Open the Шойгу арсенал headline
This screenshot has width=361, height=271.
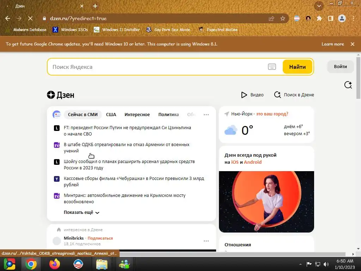point(129,164)
